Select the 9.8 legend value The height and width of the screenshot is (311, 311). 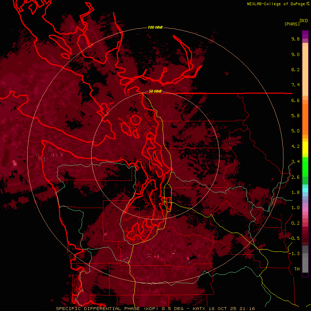coord(295,39)
